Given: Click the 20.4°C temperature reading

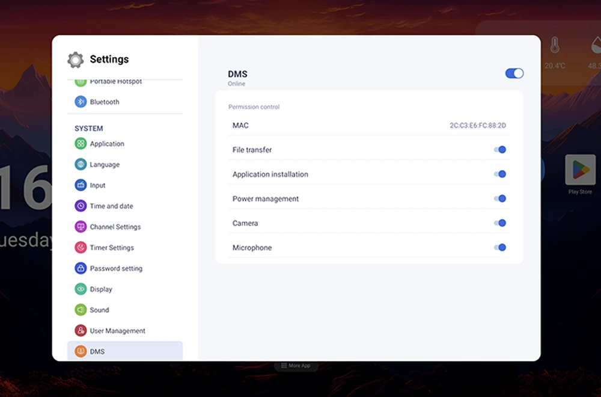Looking at the screenshot, I should click(555, 66).
